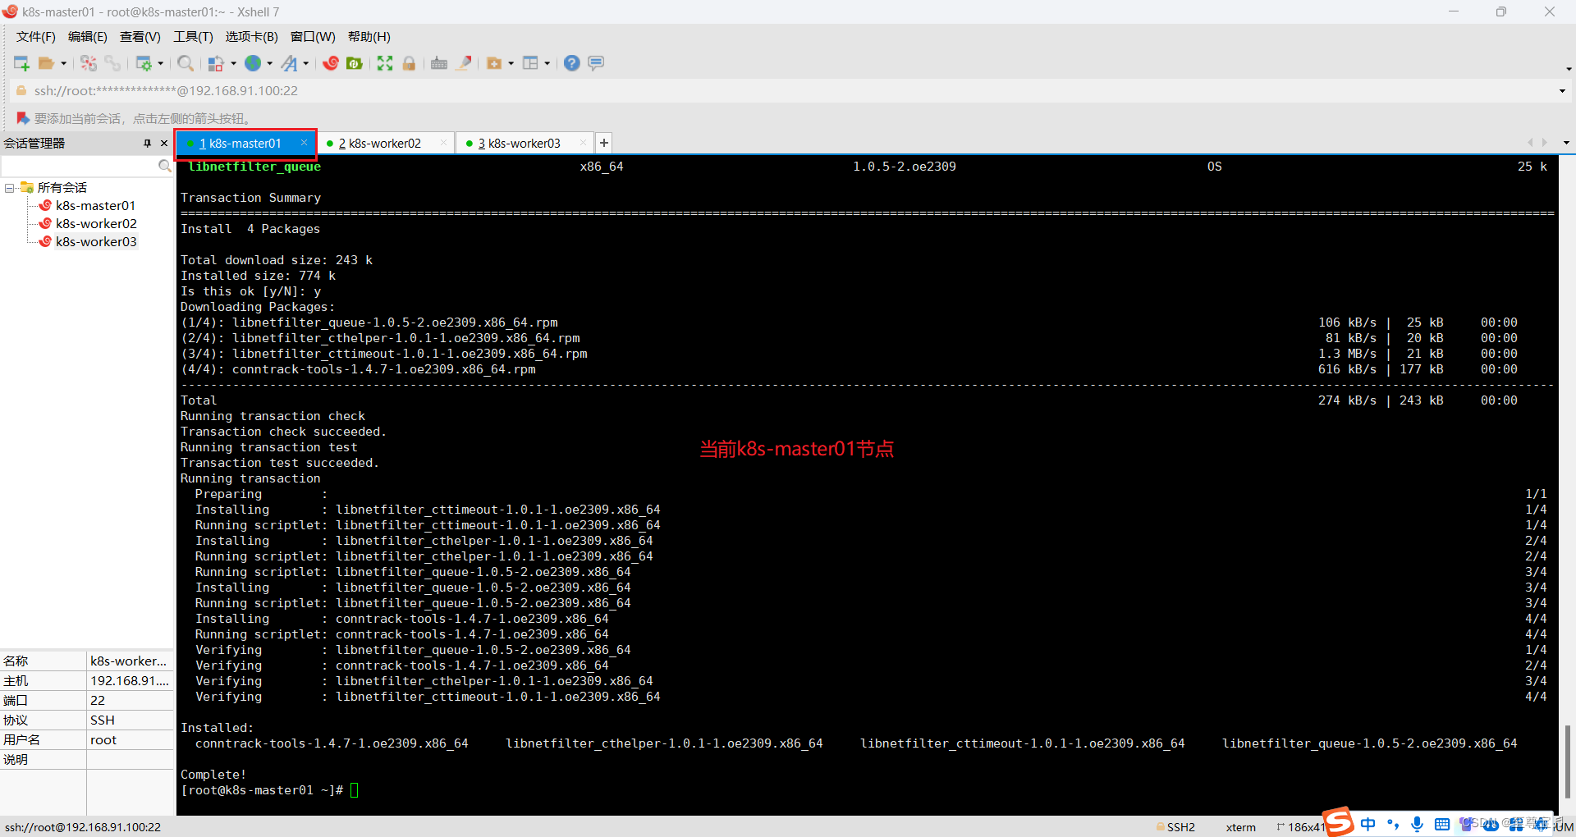
Task: Click the session manager search magnifier
Action: coord(164,166)
